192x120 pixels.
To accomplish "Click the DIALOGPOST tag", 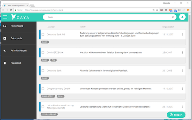I will [x=48, y=96].
